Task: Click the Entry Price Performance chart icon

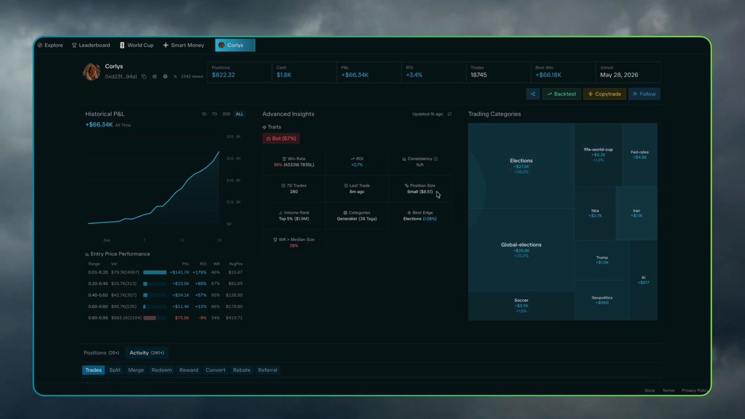Action: pyautogui.click(x=87, y=254)
